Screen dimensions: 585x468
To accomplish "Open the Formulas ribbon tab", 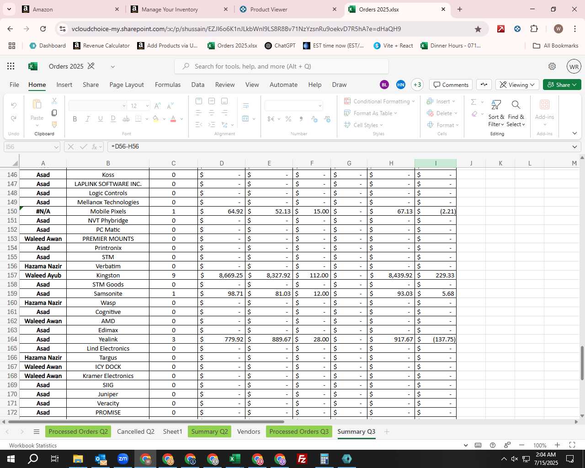I will click(168, 85).
